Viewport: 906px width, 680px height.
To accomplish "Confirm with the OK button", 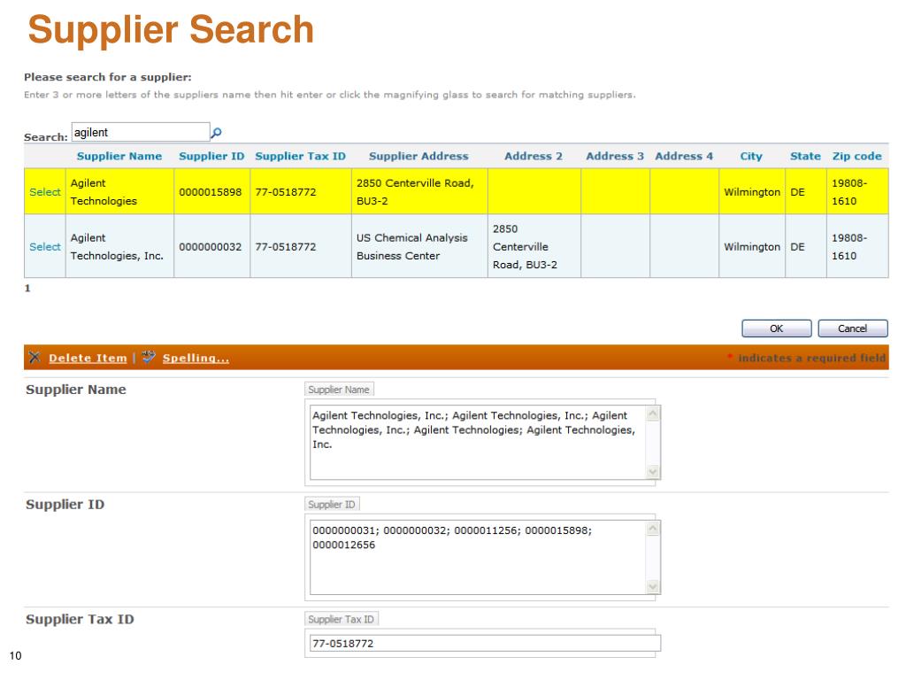I will point(777,328).
